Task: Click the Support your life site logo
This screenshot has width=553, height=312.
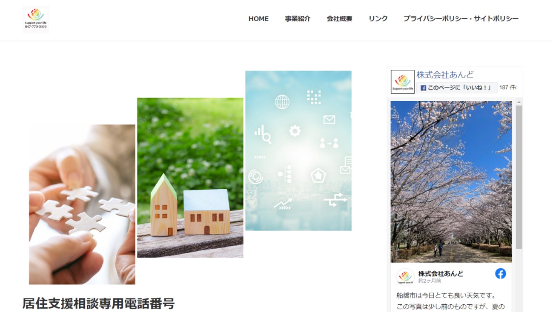Action: (36, 19)
